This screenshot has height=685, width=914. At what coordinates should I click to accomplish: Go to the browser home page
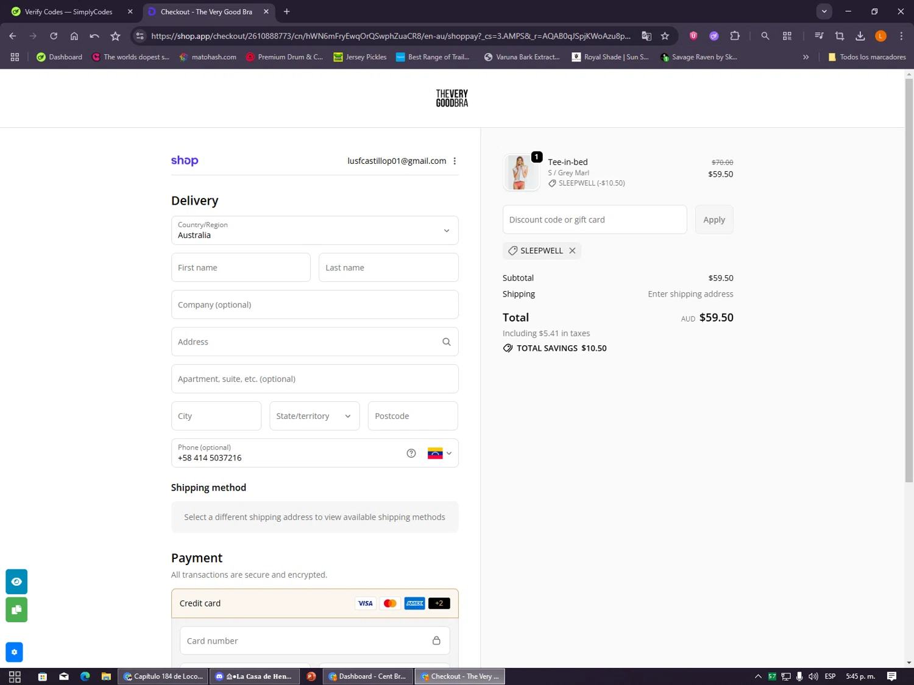tap(74, 36)
